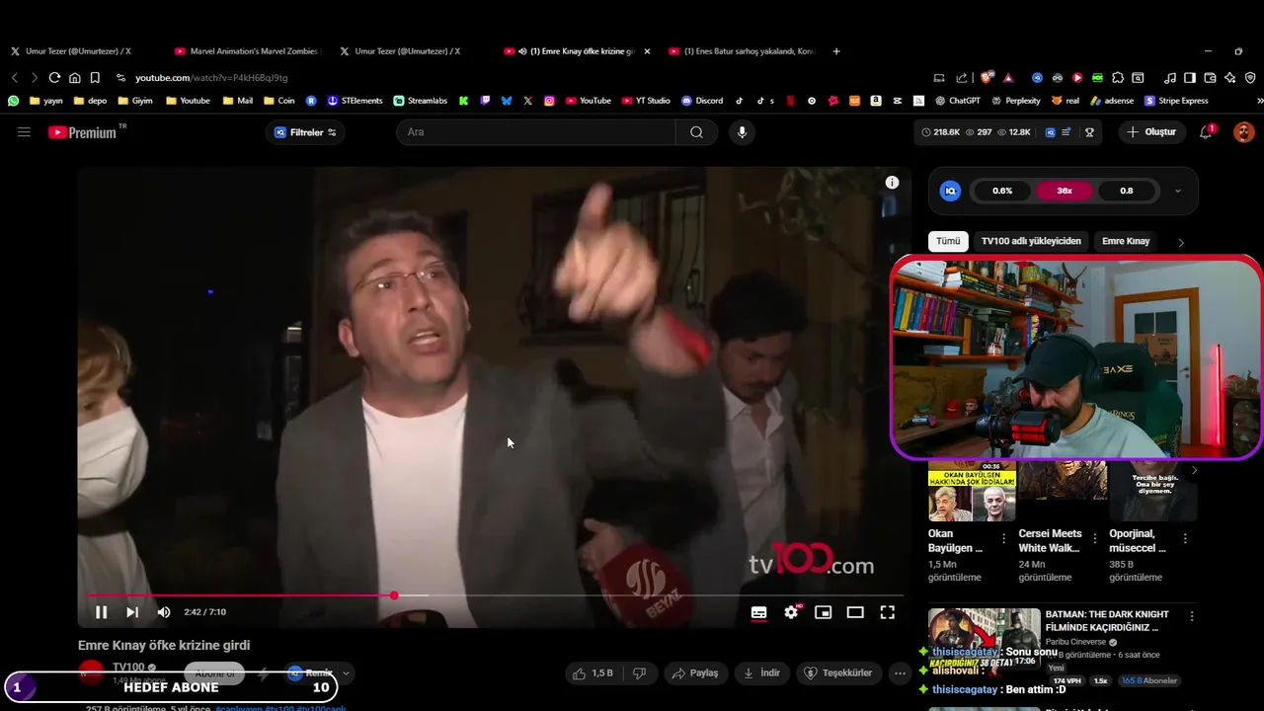
Task: Open the ChatGPT bookmark
Action: pos(958,101)
